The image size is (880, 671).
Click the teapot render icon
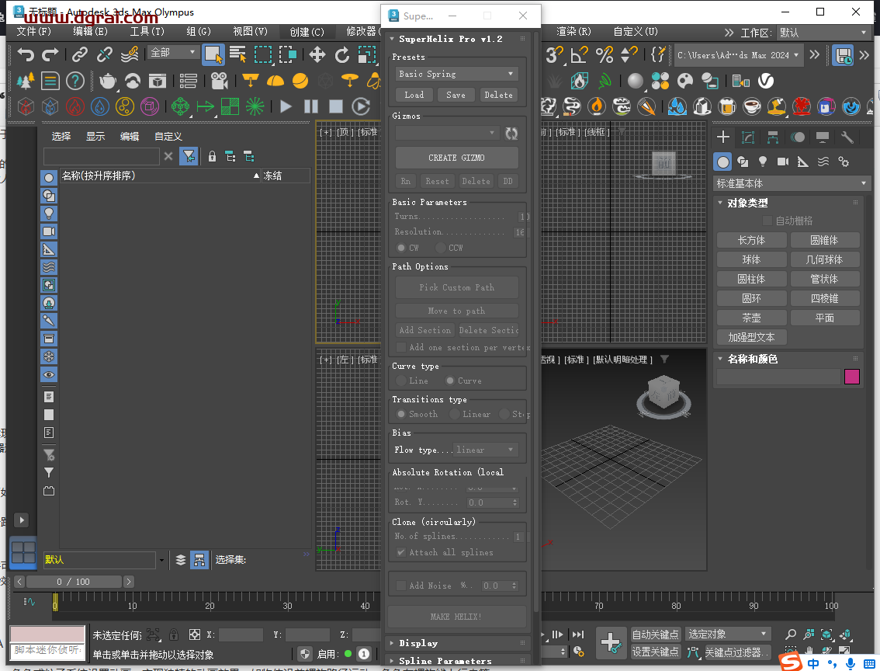pos(107,81)
